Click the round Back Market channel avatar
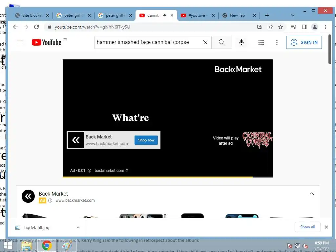 pos(28,196)
